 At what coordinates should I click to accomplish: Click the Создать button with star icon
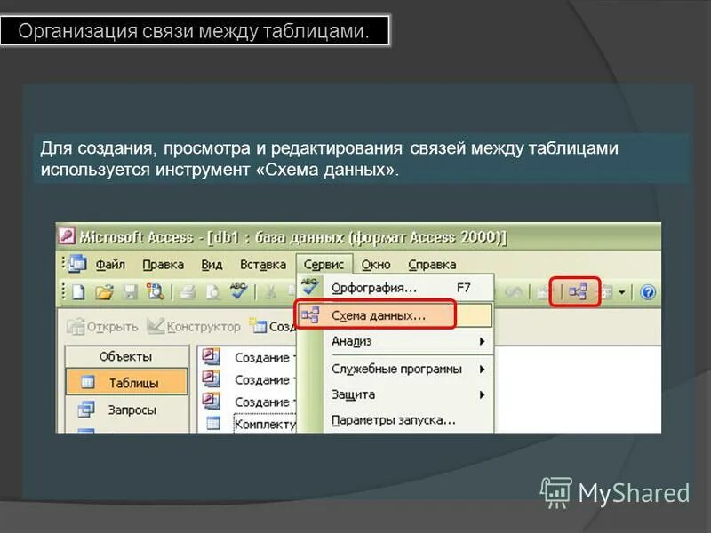(273, 326)
